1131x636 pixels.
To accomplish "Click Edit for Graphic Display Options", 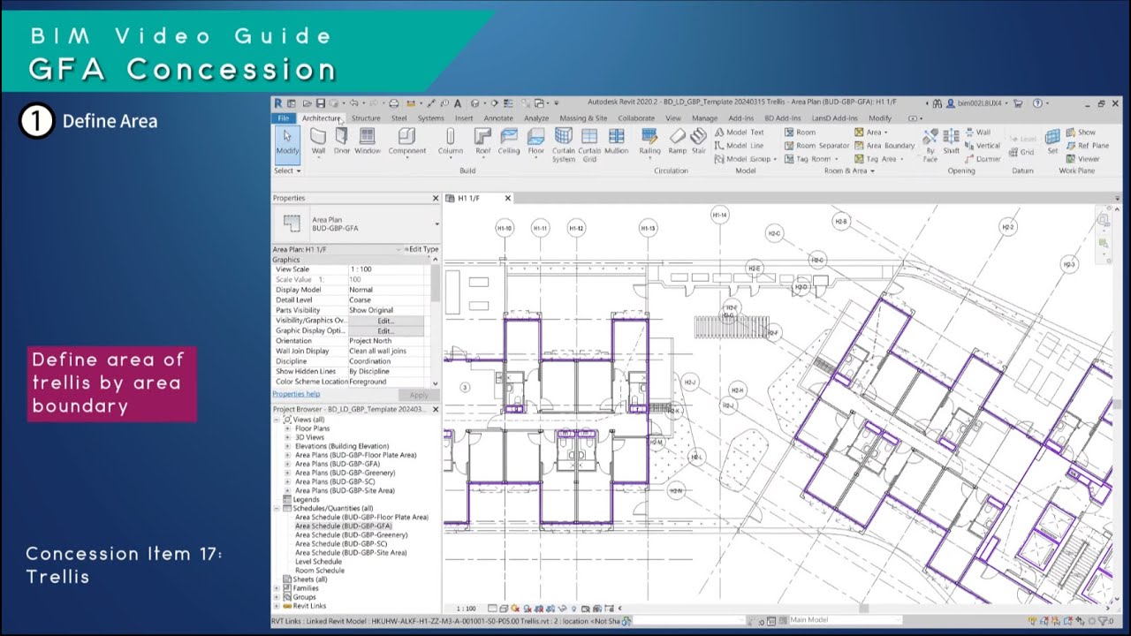I will pos(385,330).
